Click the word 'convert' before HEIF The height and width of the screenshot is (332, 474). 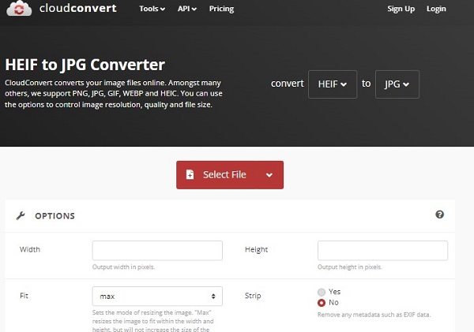pyautogui.click(x=288, y=84)
